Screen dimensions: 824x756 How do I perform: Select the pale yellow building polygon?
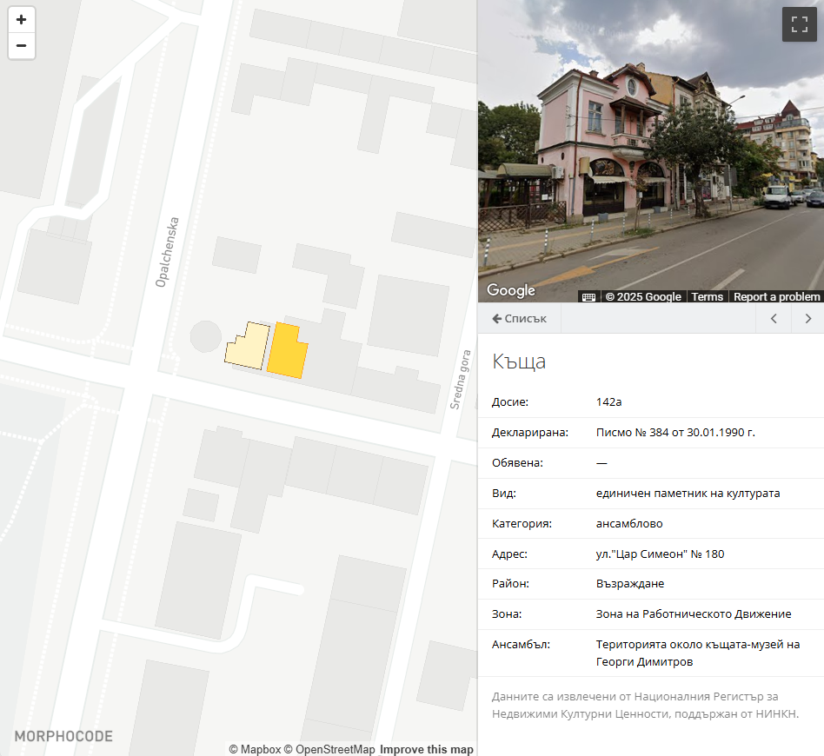(x=247, y=348)
